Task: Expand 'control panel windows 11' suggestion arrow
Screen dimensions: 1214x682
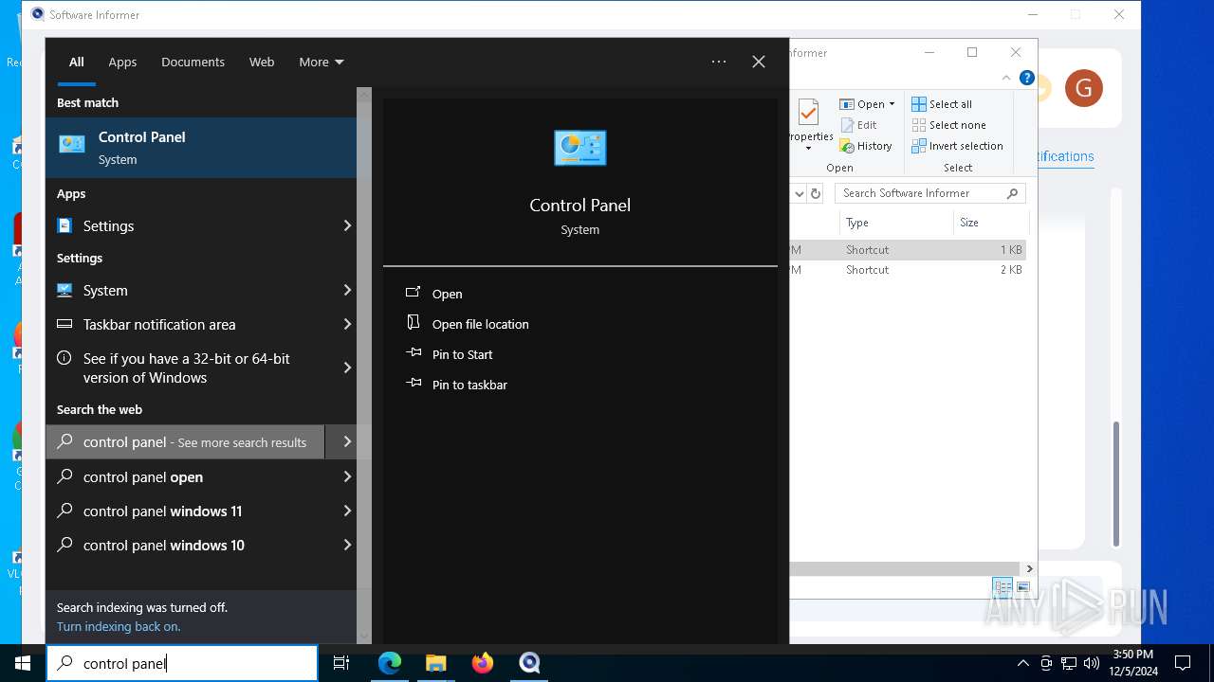Action: [x=347, y=511]
